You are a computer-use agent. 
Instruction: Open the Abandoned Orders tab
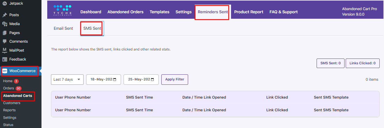[x=125, y=12]
